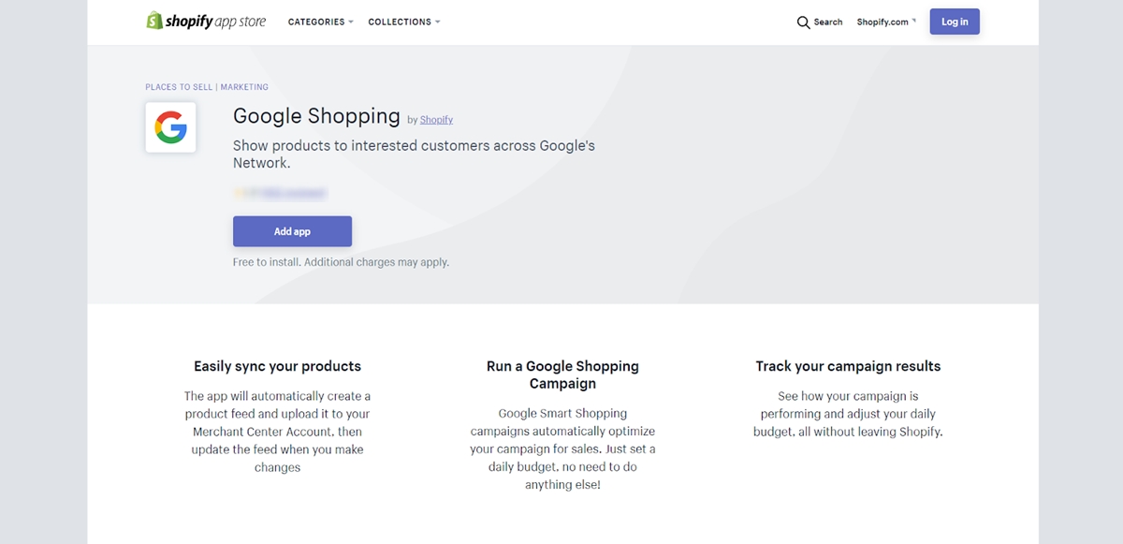
Task: Select the Run a Google Shopping Campaign heading
Action: click(x=562, y=375)
